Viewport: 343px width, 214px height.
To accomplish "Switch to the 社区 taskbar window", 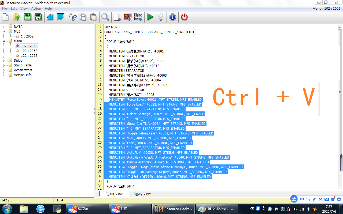I will (x=130, y=209).
